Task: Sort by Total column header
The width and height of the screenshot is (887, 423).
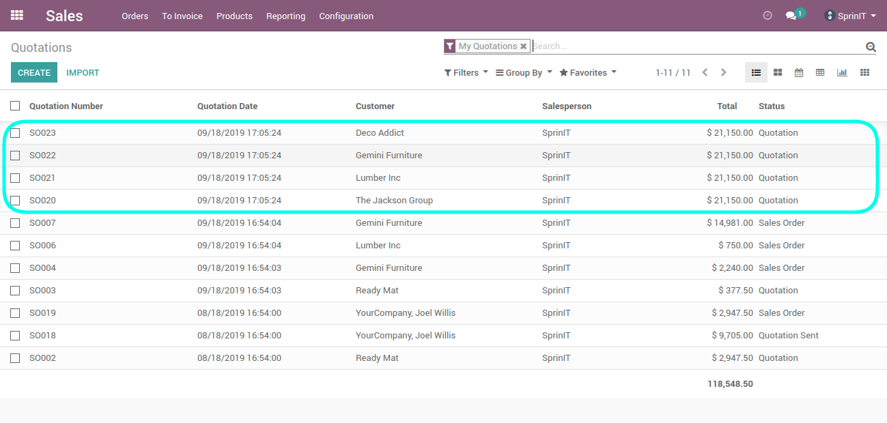Action: [x=727, y=106]
